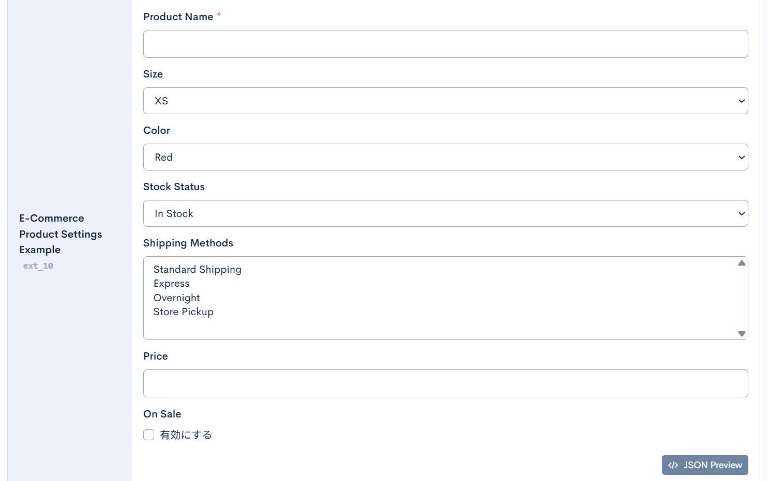Click the 有効にする checkbox label
The width and height of the screenshot is (769, 481).
[x=186, y=435]
